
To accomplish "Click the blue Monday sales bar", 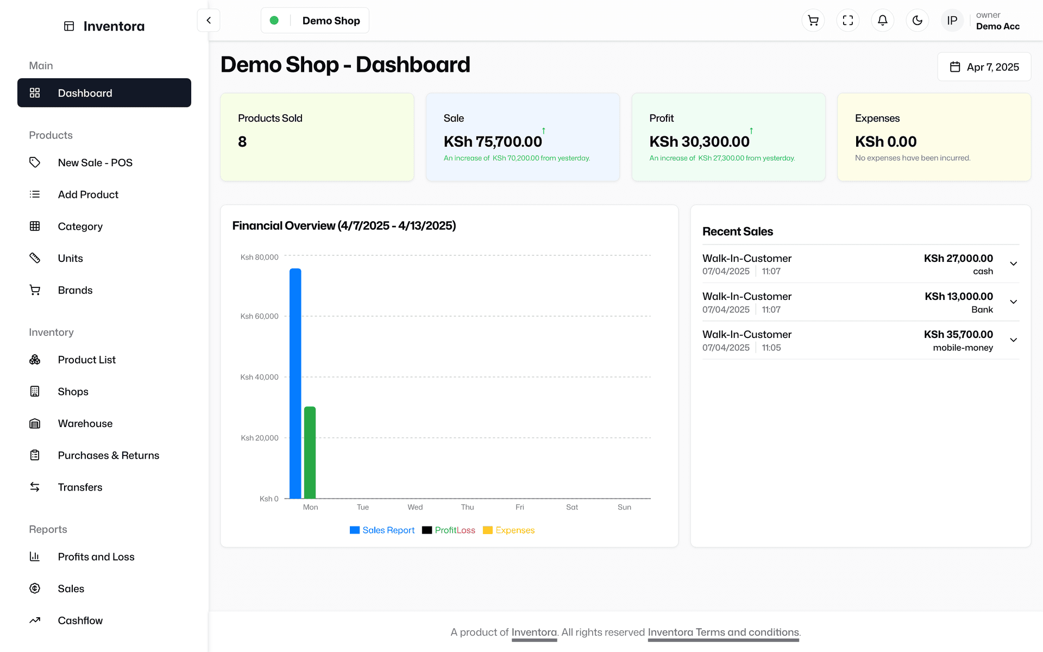I will (296, 383).
